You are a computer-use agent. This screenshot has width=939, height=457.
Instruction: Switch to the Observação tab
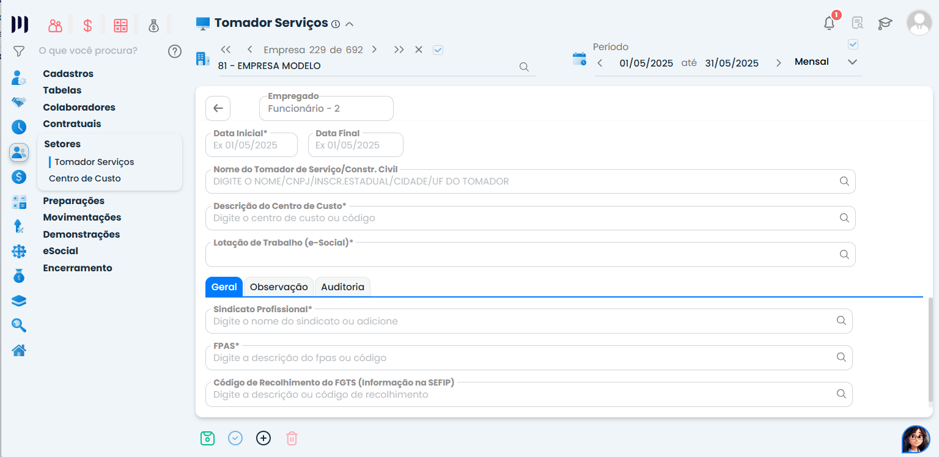pos(279,287)
